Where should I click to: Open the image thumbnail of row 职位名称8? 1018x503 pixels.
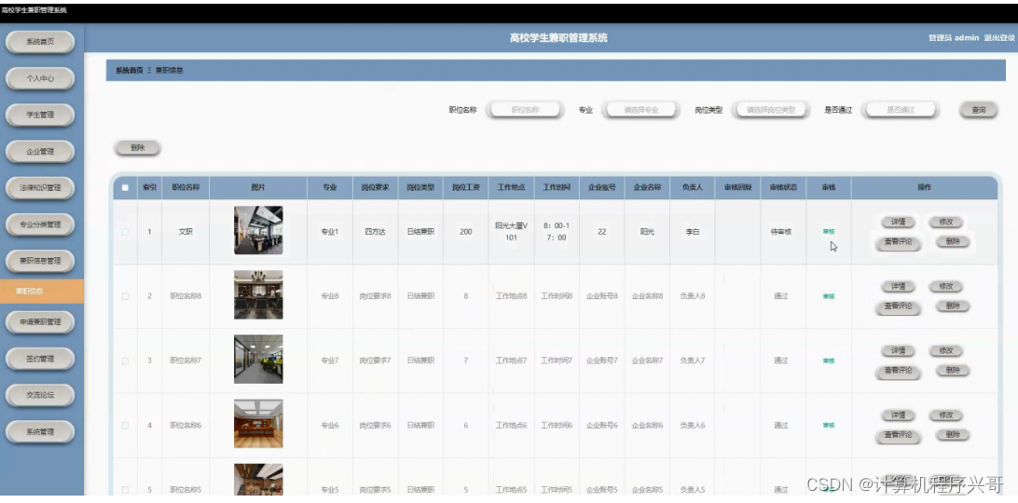[258, 294]
